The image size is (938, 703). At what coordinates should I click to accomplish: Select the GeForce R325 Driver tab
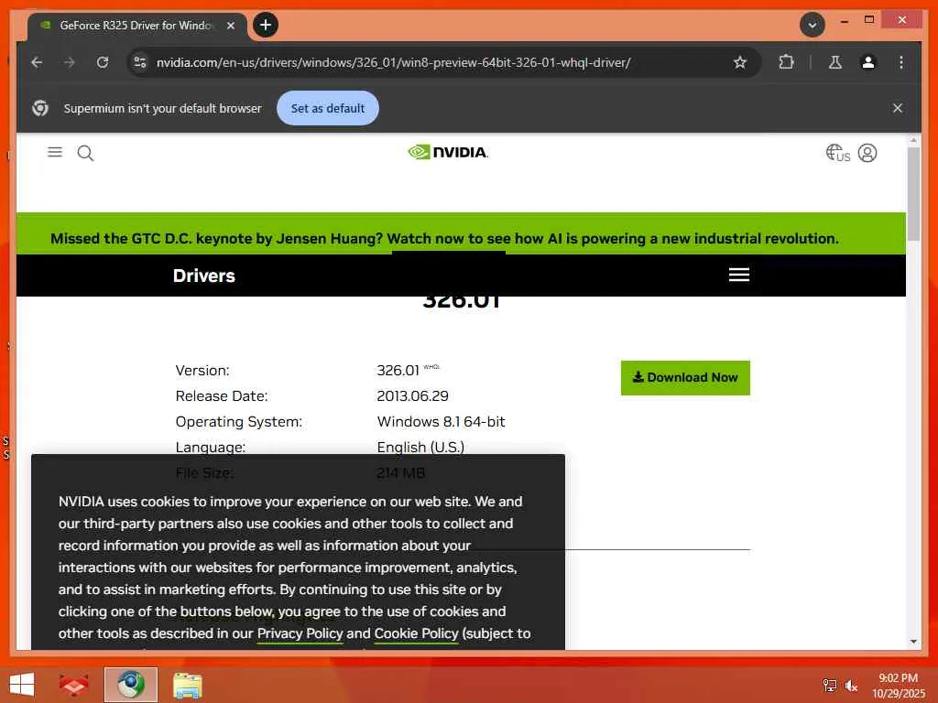(138, 25)
